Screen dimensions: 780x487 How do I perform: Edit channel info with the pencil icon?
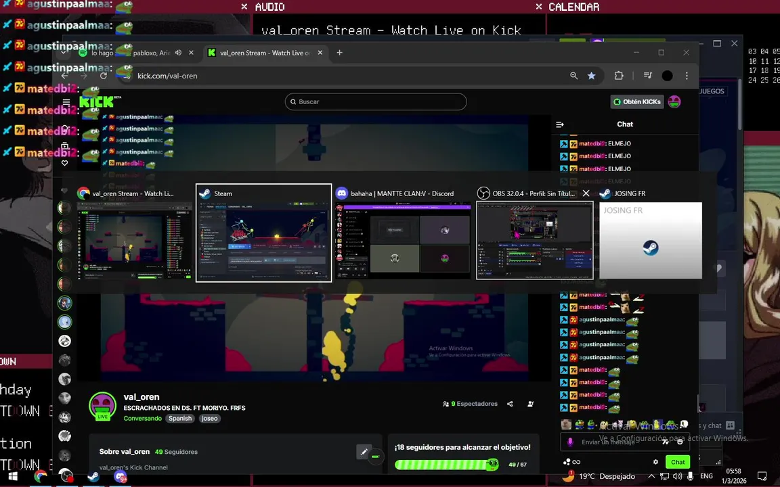[364, 452]
